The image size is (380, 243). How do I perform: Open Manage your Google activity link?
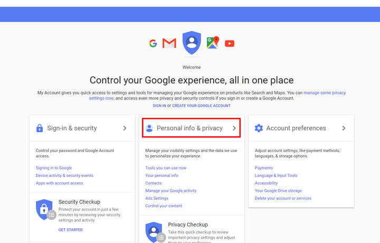(171, 191)
